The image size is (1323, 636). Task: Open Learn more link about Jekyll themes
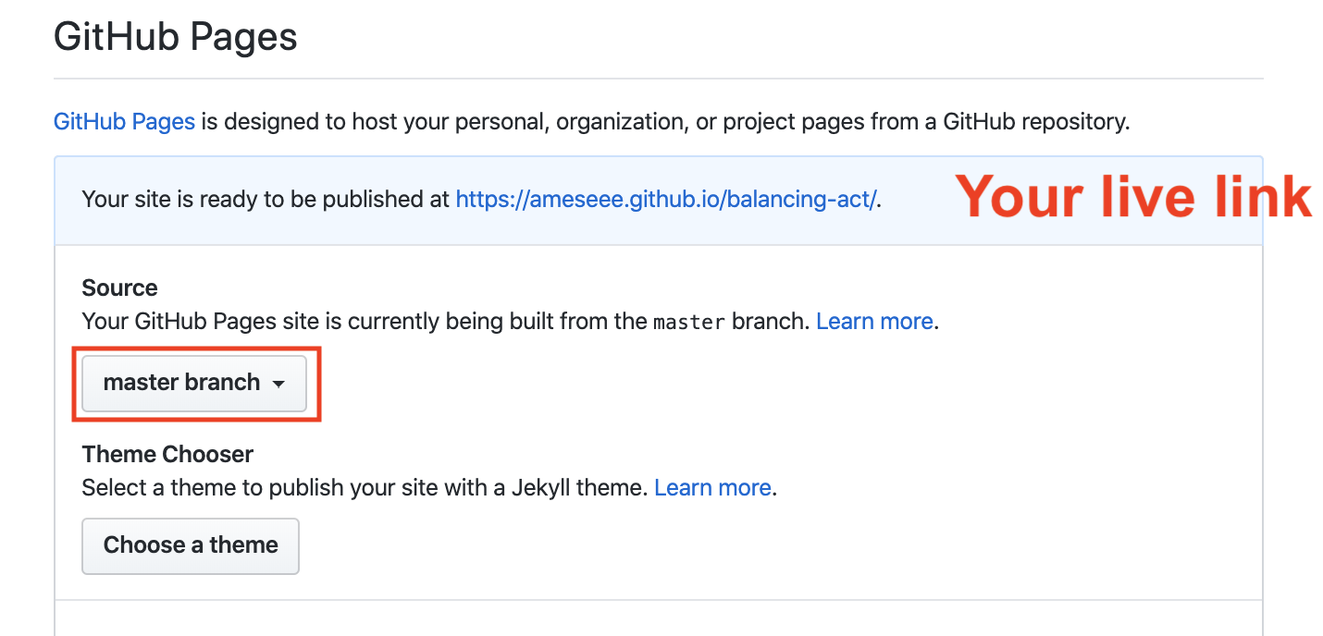click(712, 488)
